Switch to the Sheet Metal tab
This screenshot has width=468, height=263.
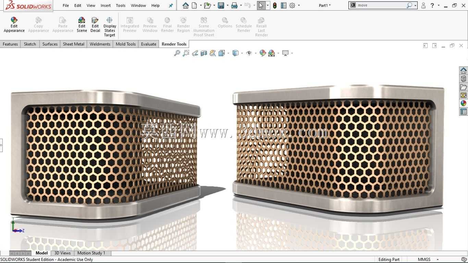(74, 44)
